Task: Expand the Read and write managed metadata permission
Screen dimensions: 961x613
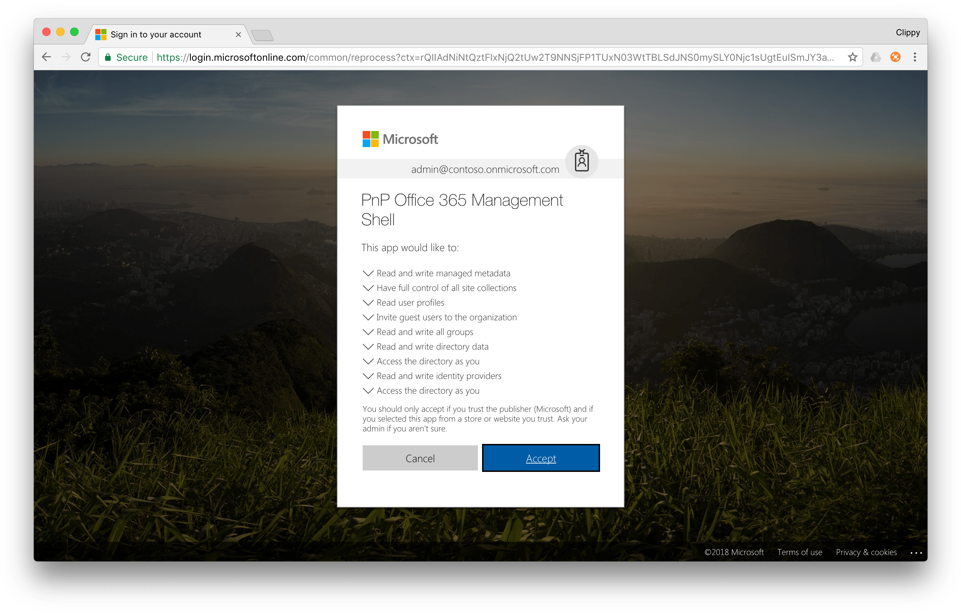Action: coord(368,273)
